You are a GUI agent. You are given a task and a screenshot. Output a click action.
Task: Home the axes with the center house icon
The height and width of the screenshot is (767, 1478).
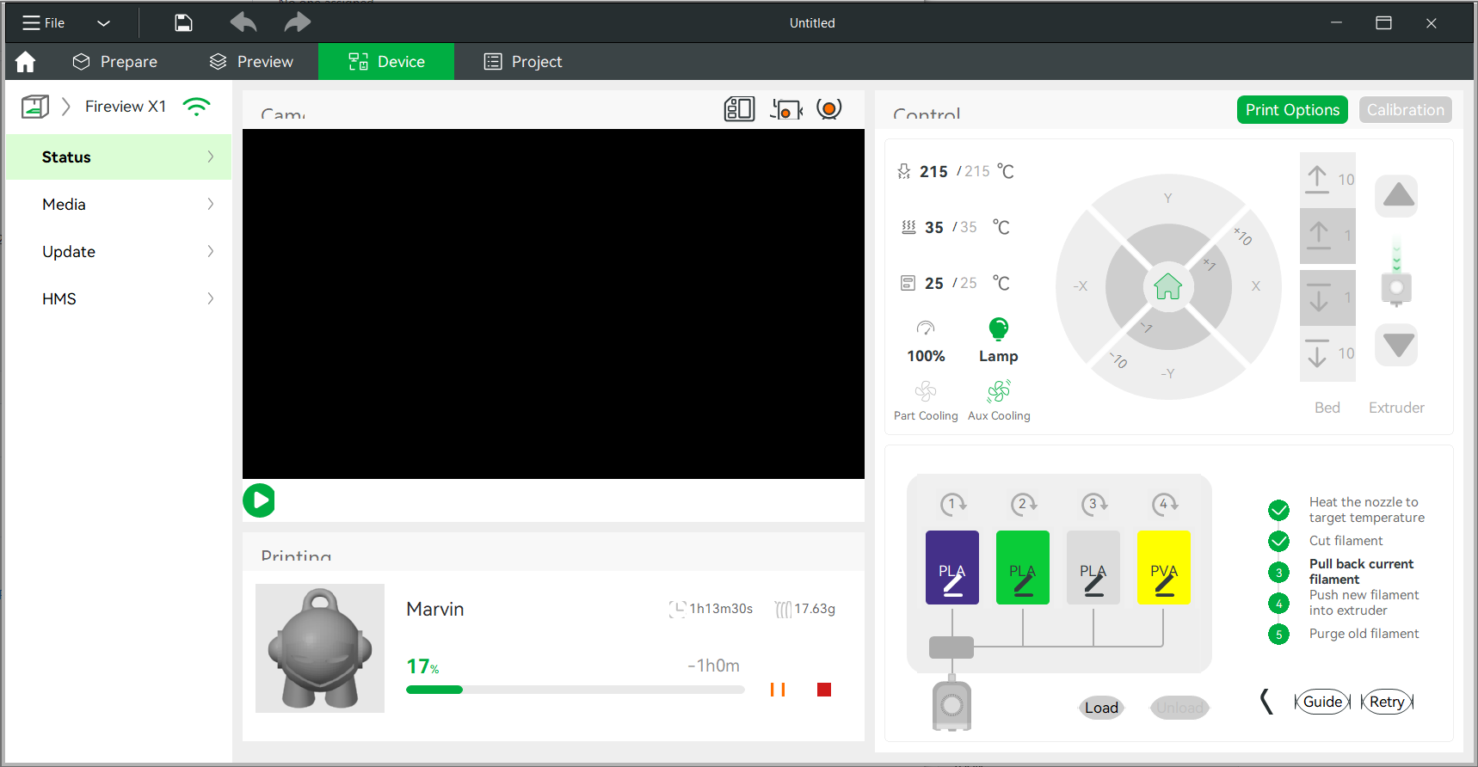coord(1168,286)
